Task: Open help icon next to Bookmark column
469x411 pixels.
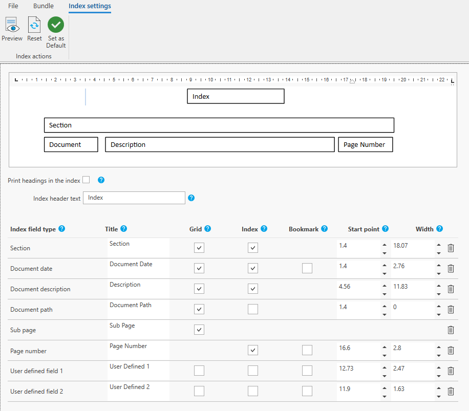Action: [324, 229]
